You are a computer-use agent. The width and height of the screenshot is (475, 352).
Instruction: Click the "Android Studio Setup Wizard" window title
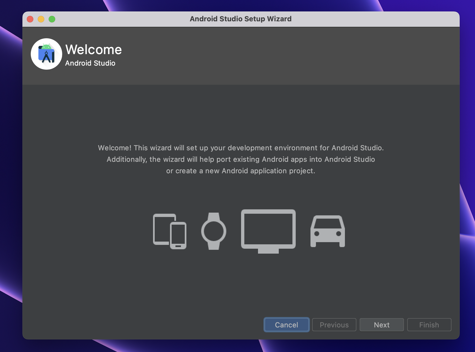[241, 19]
